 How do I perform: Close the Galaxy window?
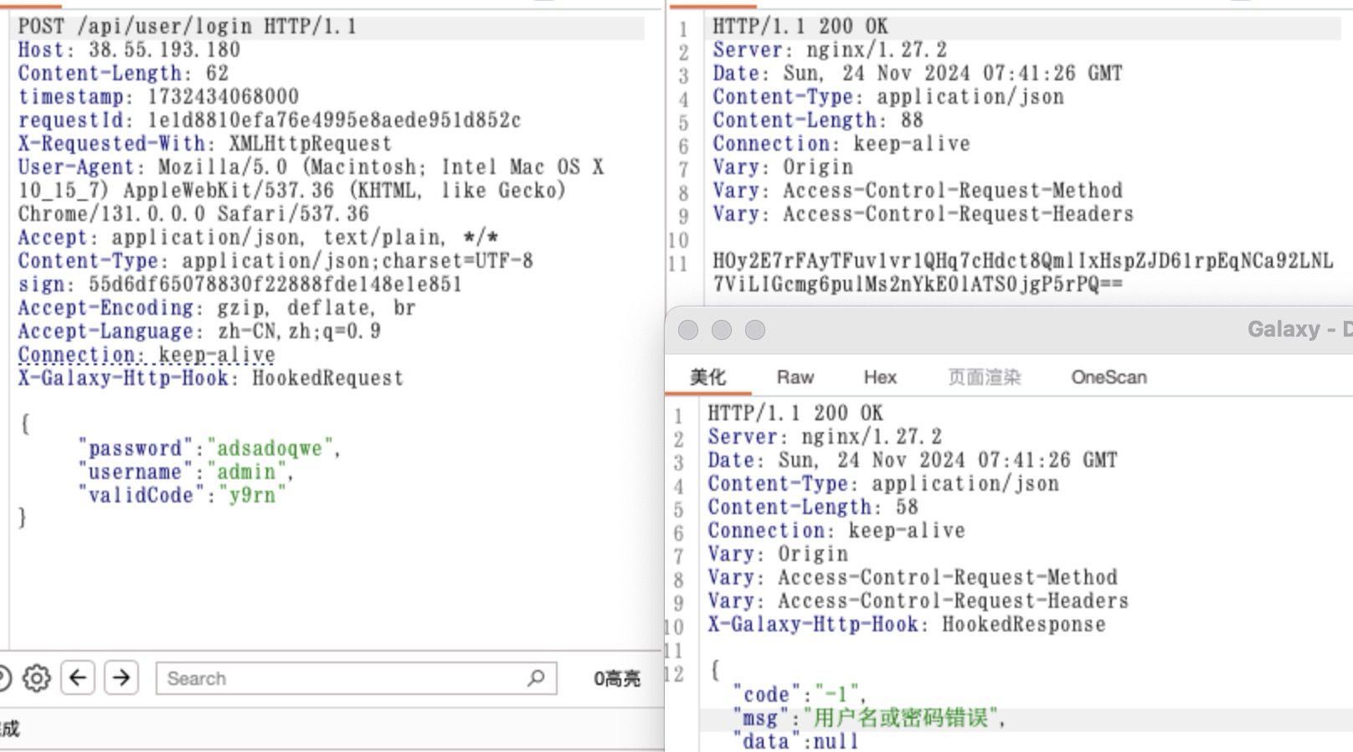click(688, 330)
